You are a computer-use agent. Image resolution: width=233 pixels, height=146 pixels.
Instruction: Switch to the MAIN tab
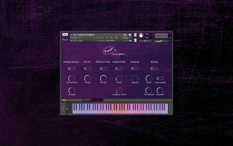point(71,100)
